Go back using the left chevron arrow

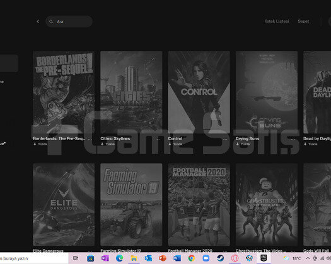click(x=38, y=21)
